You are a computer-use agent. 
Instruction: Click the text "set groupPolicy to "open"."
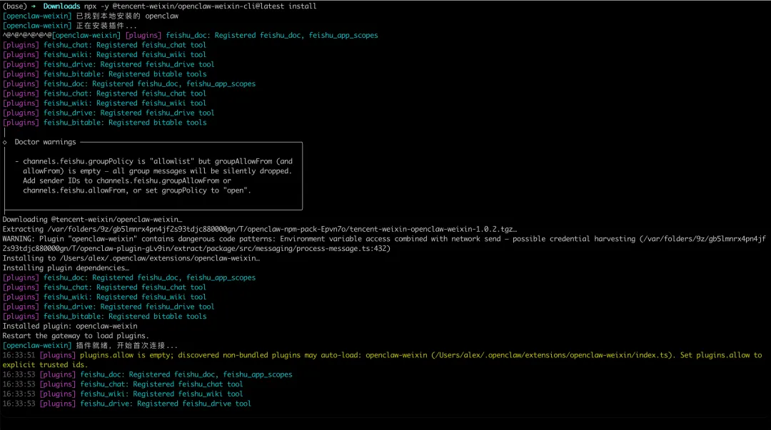[198, 190]
